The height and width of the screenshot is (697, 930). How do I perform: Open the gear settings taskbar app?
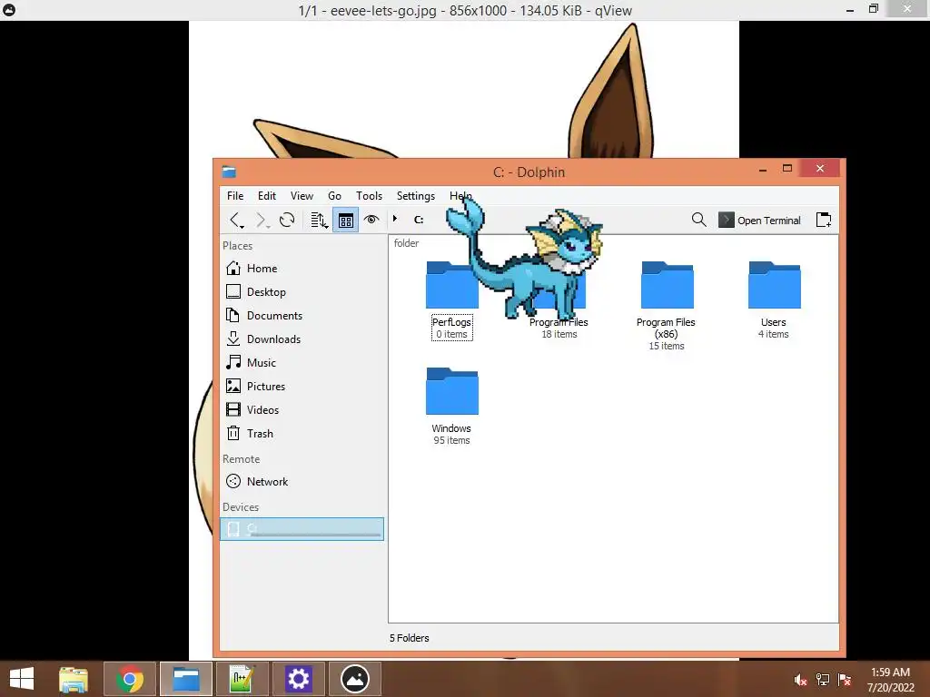point(298,679)
